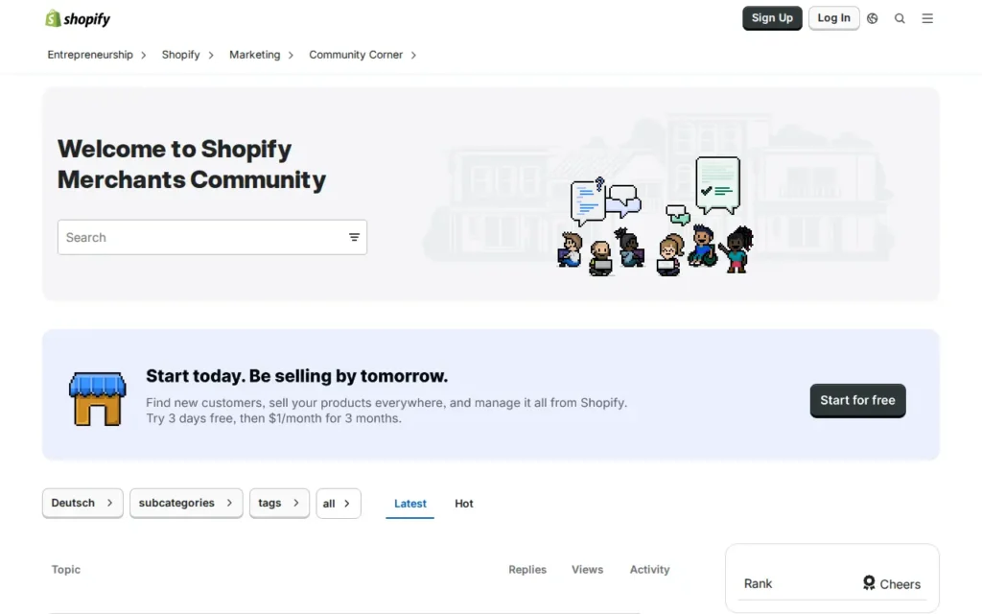Sort by Activity column header

pos(649,570)
